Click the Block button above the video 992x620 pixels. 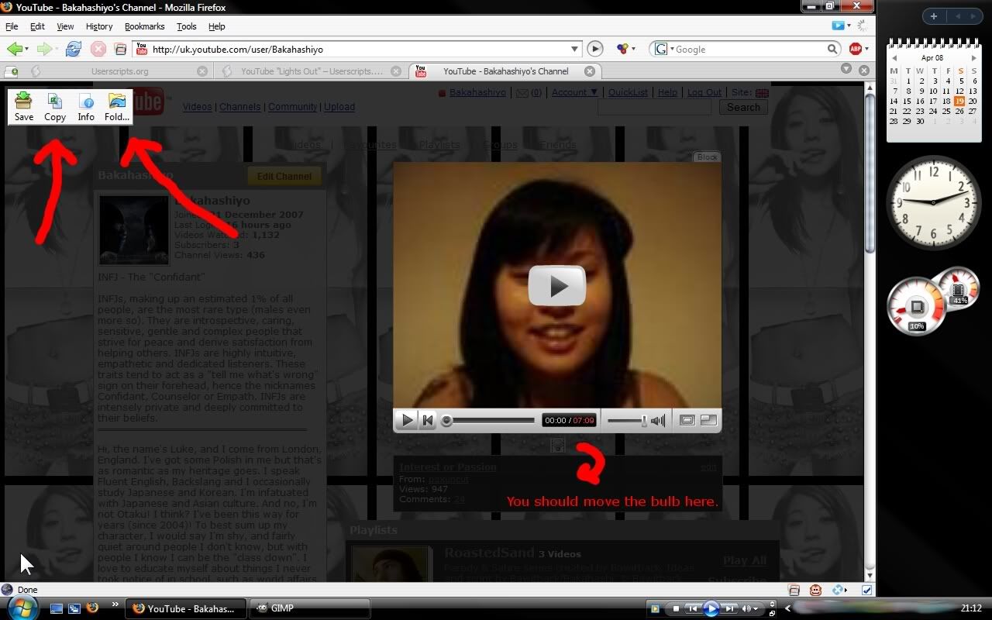[707, 157]
